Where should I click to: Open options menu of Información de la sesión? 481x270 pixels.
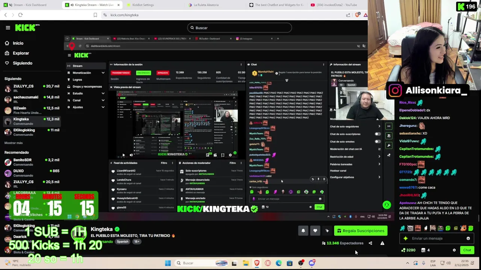pyautogui.click(x=241, y=64)
